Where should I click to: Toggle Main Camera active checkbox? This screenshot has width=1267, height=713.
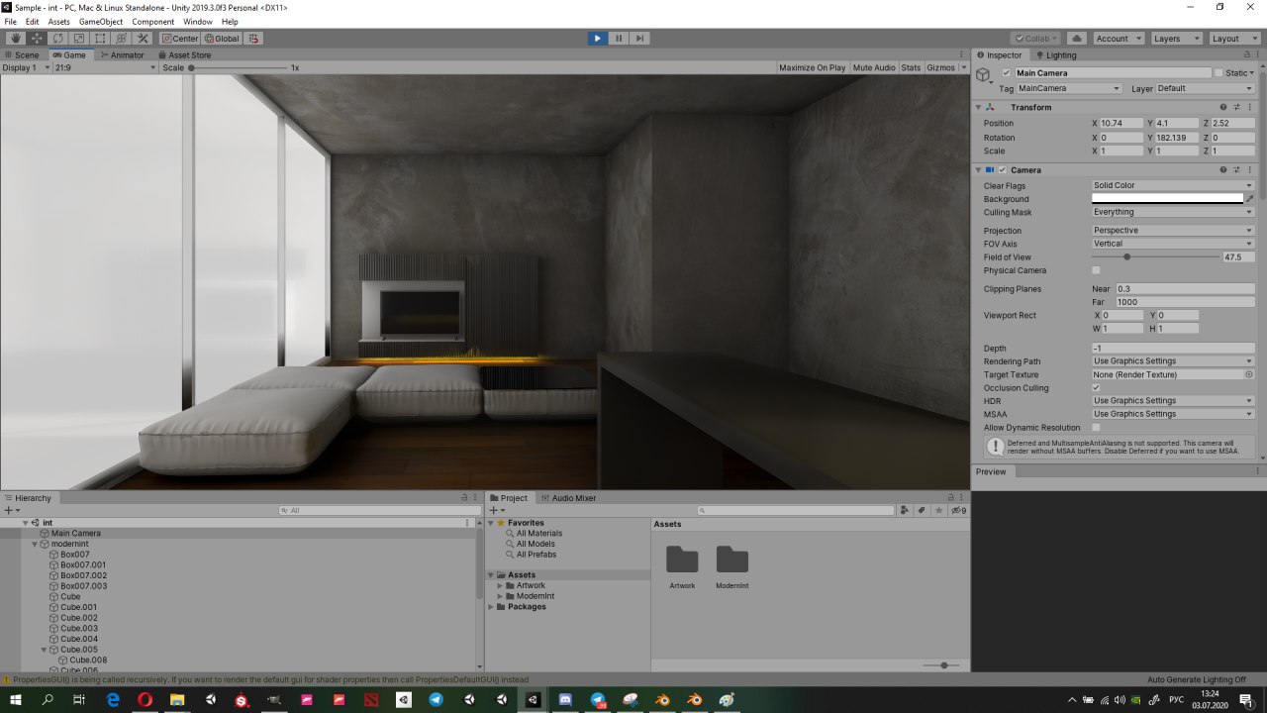point(1007,73)
